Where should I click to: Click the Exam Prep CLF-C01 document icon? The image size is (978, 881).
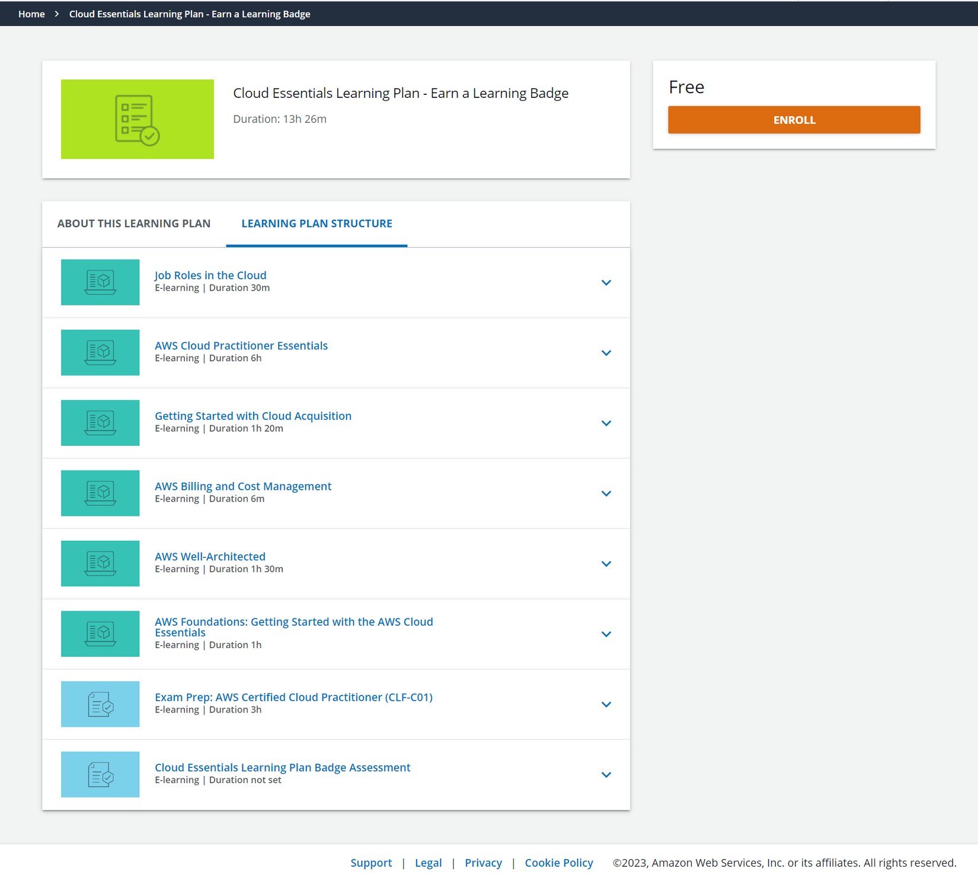[x=100, y=704]
